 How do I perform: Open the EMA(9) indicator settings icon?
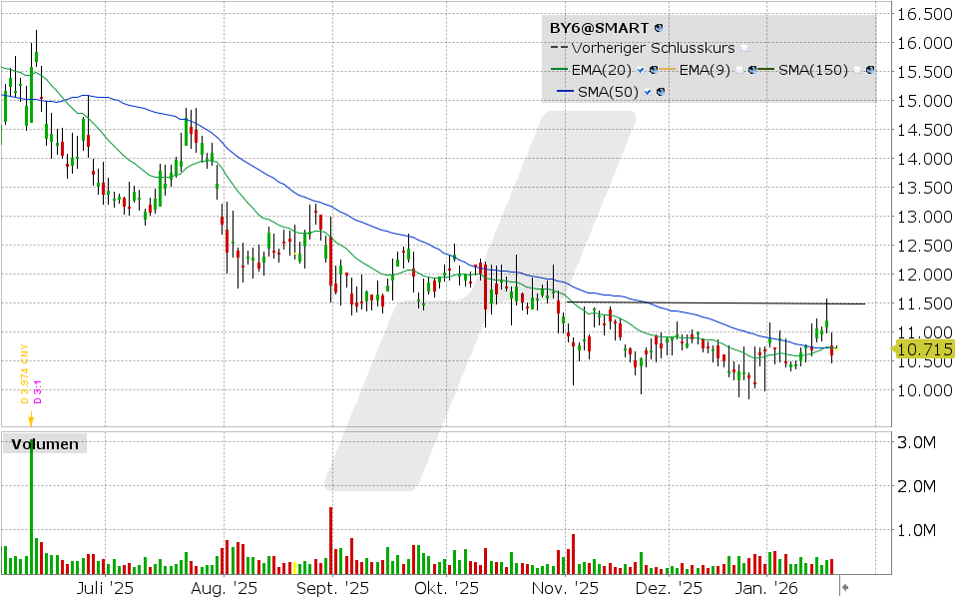752,70
